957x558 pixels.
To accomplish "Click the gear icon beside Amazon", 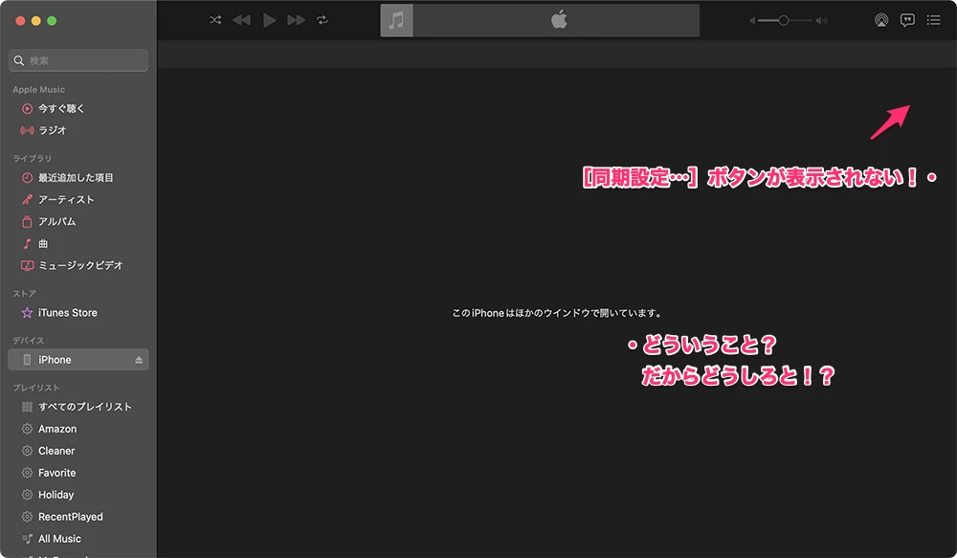I will [27, 429].
